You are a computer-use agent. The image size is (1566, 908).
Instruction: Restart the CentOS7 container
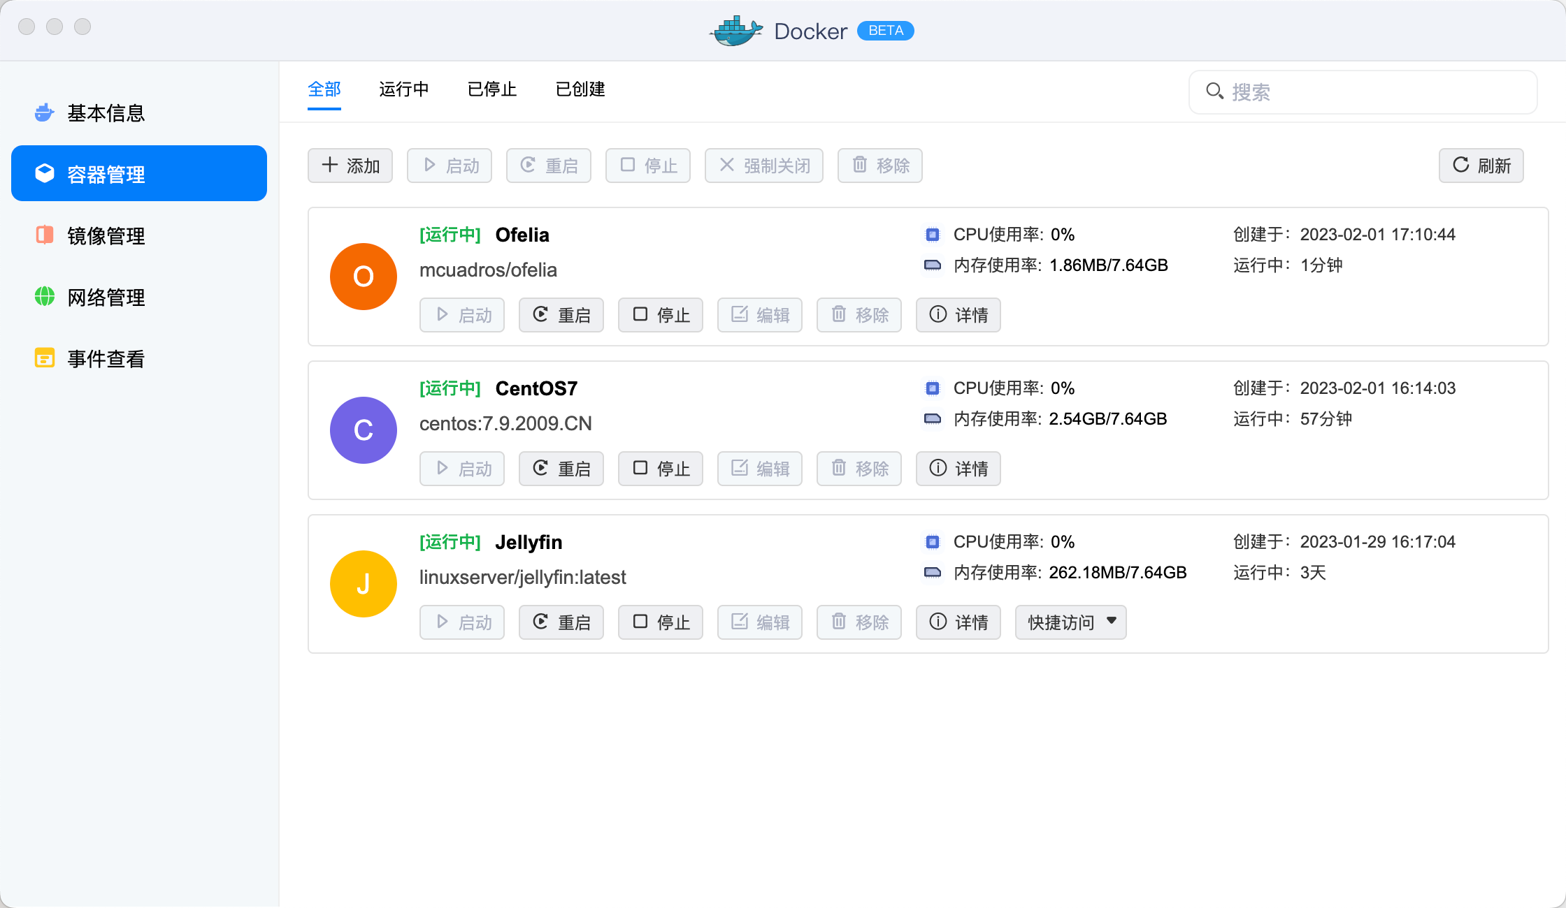(561, 469)
